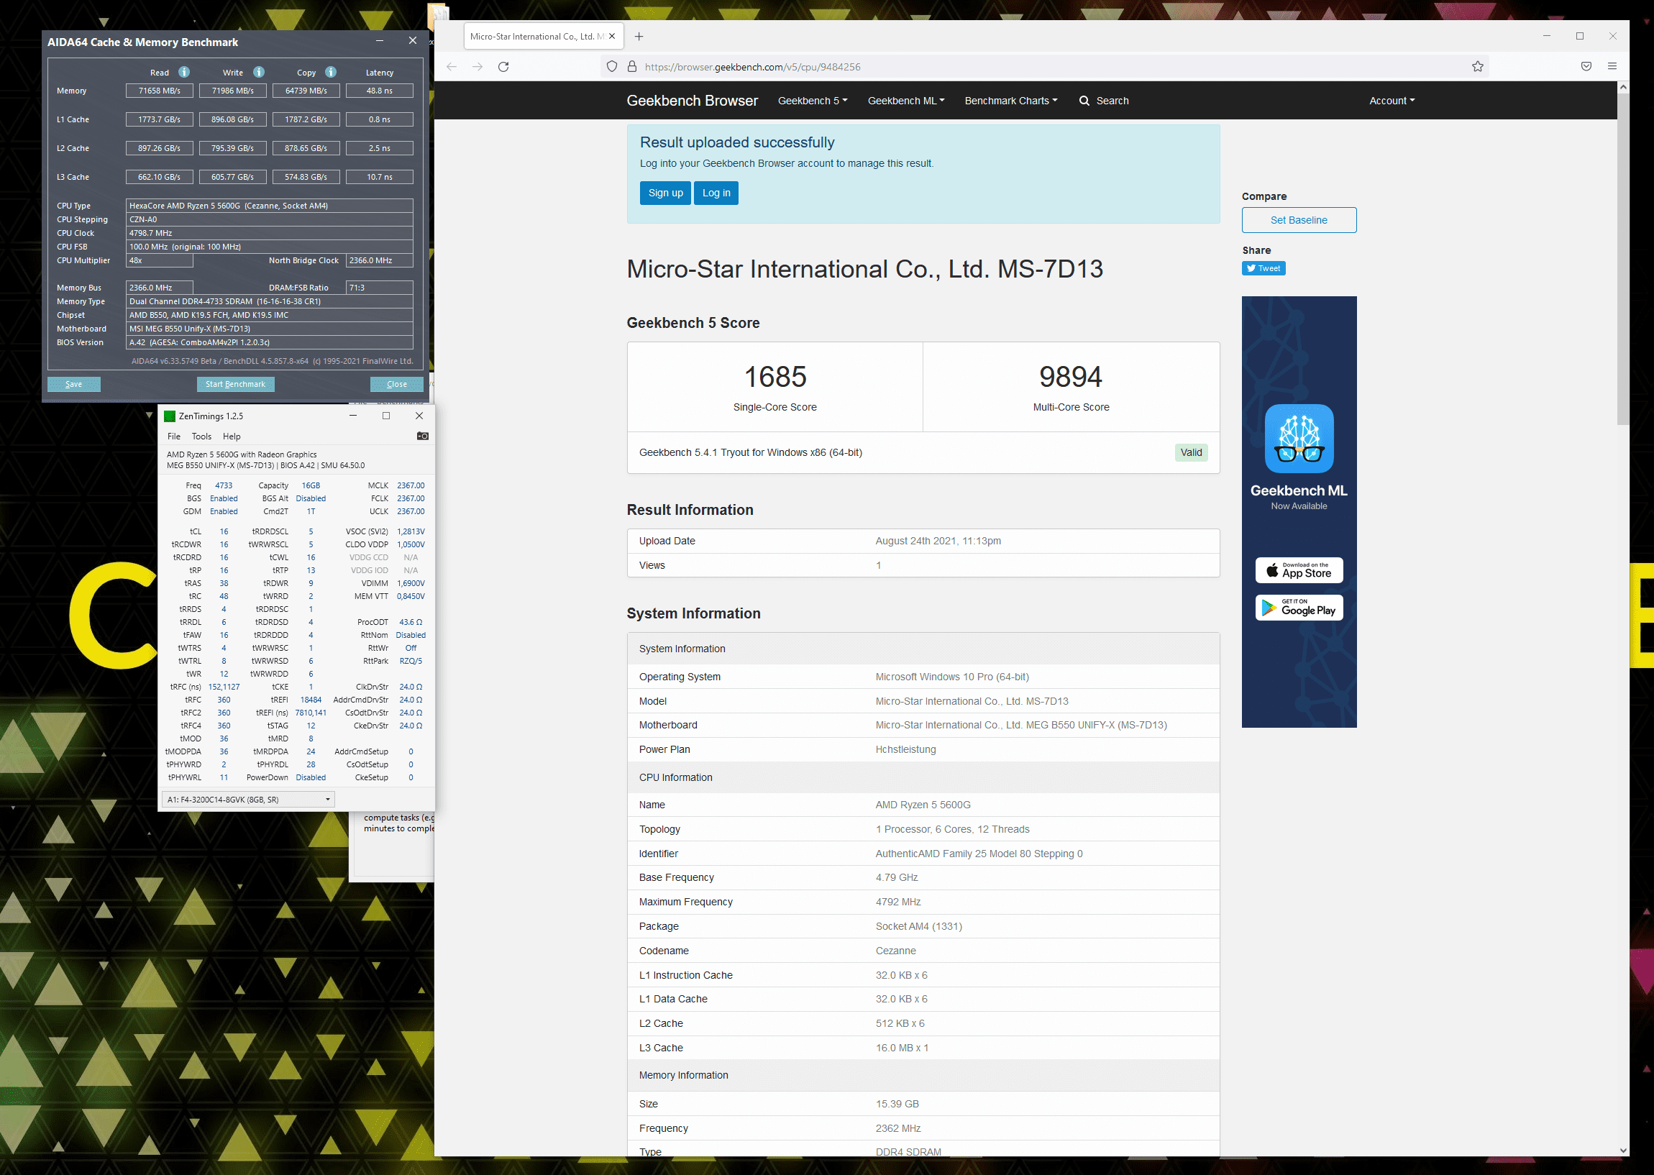Screen dimensions: 1654x1175
Task: Click the Memory Latency 48.8 ns field
Action: point(379,91)
